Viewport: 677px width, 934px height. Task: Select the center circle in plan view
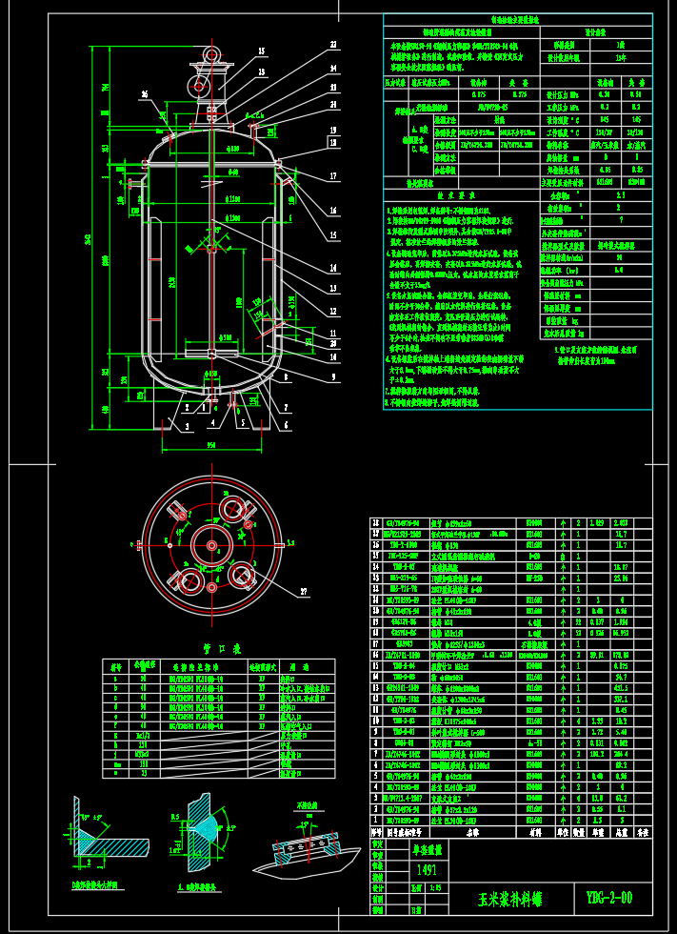(211, 546)
